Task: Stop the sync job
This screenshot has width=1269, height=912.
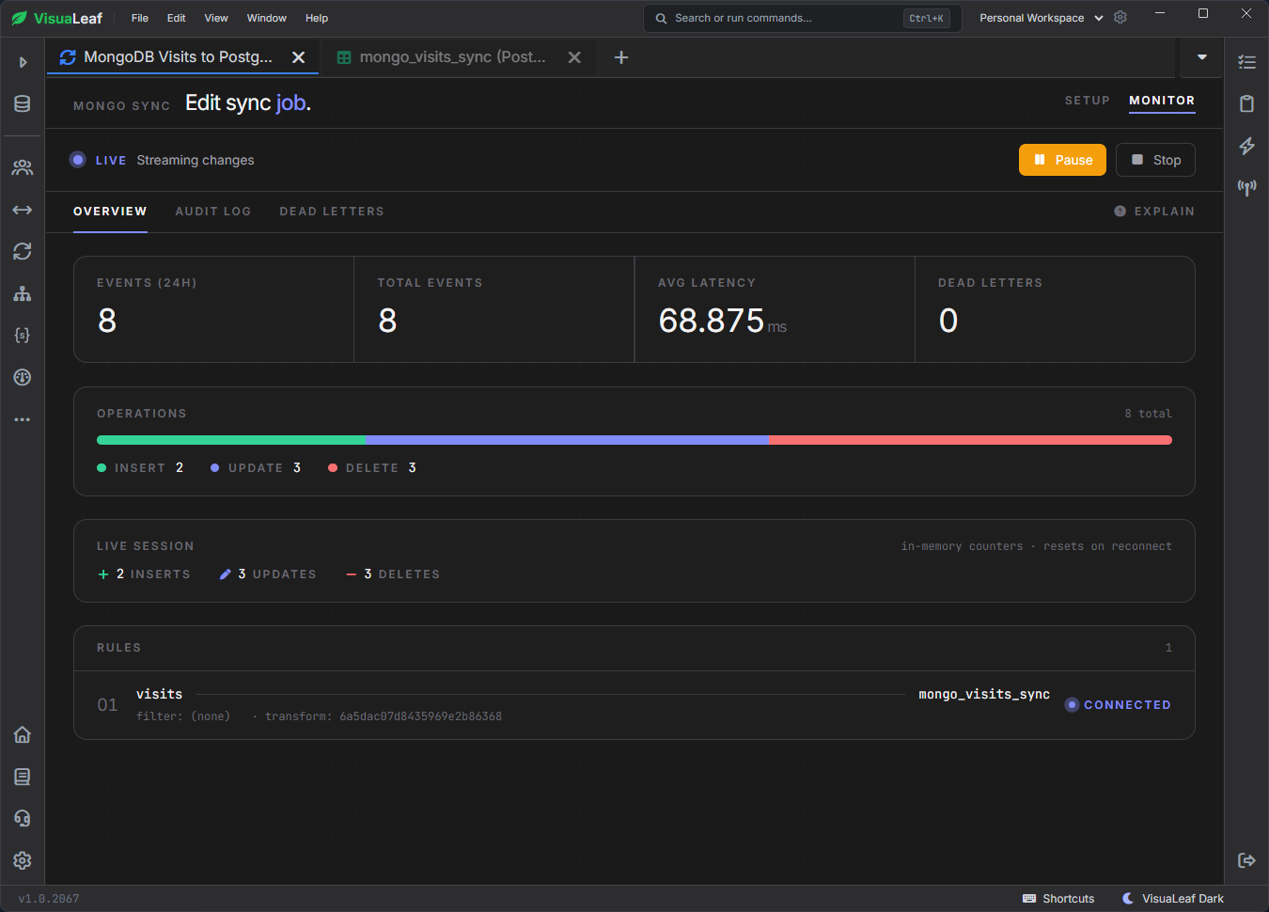Action: (1155, 160)
